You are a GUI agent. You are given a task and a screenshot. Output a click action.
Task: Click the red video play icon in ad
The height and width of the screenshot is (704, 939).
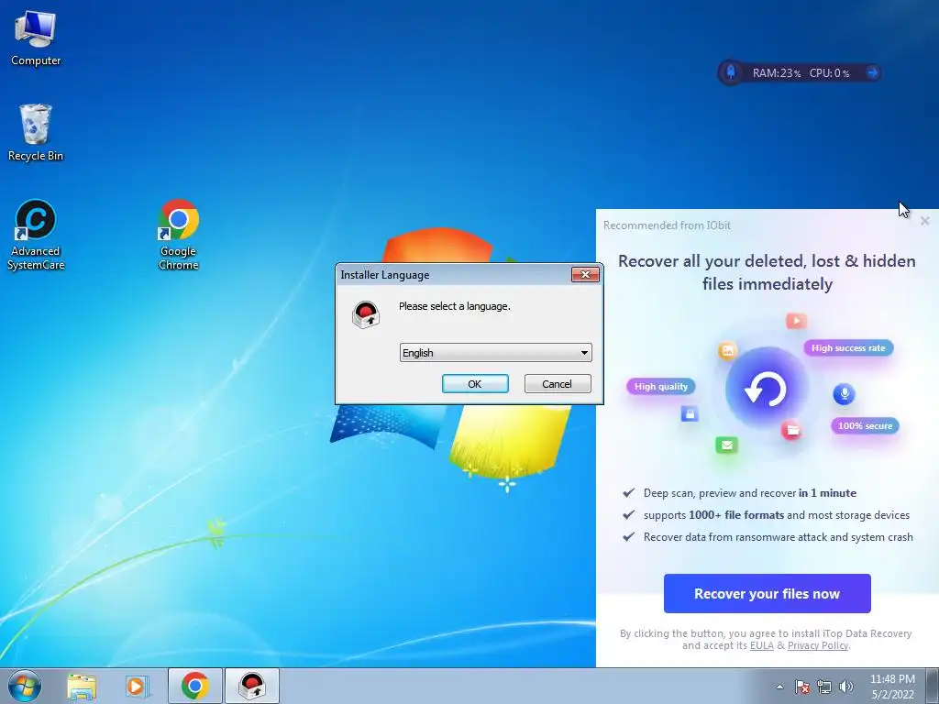tap(796, 321)
